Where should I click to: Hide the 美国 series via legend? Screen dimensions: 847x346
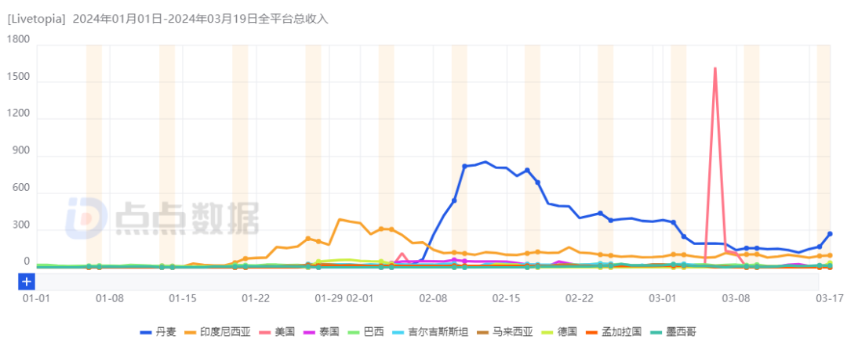click(285, 331)
